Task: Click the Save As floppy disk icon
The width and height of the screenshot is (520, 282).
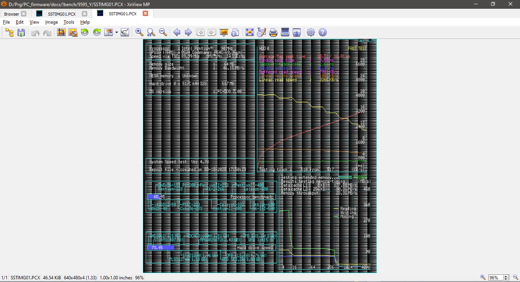Action: tap(21, 32)
